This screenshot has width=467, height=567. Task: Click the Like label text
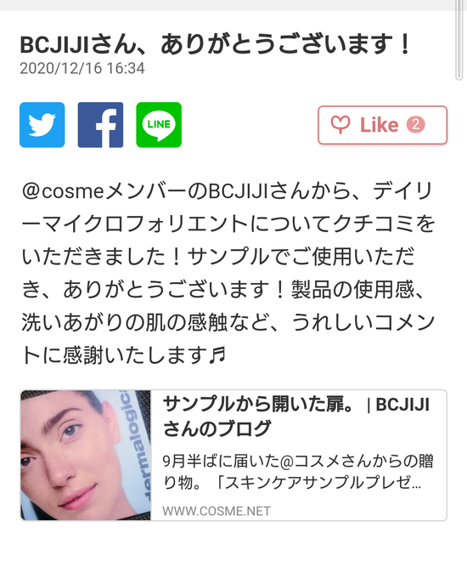point(379,125)
